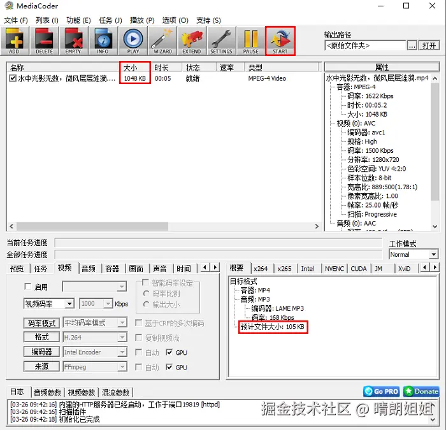The width and height of the screenshot is (446, 430).
Task: Open the 功能 (E) menu
Action: [78, 20]
